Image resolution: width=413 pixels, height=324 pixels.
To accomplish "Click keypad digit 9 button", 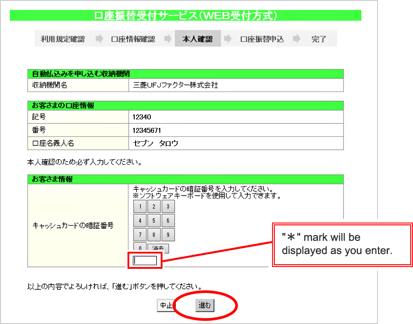I will point(168,235).
